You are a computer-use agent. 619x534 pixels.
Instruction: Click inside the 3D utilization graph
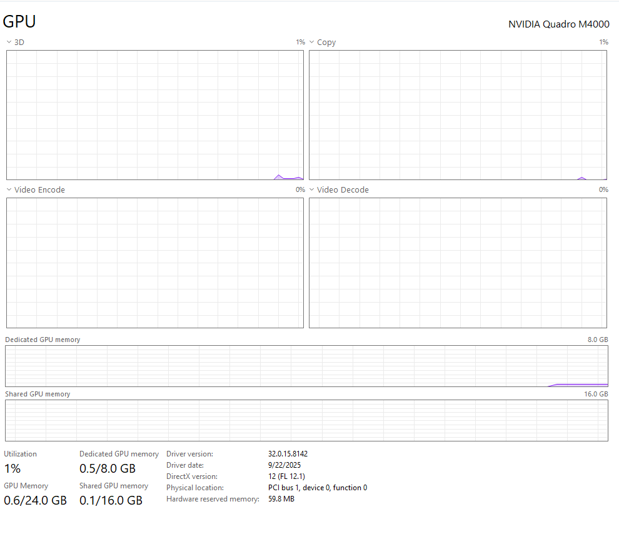pyautogui.click(x=154, y=115)
